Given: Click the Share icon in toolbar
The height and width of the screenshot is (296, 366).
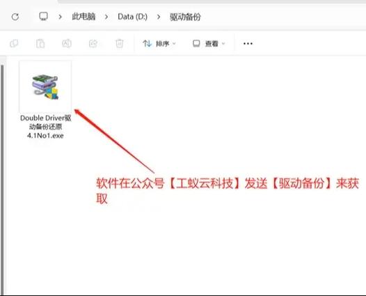Looking at the screenshot, I should coord(93,43).
